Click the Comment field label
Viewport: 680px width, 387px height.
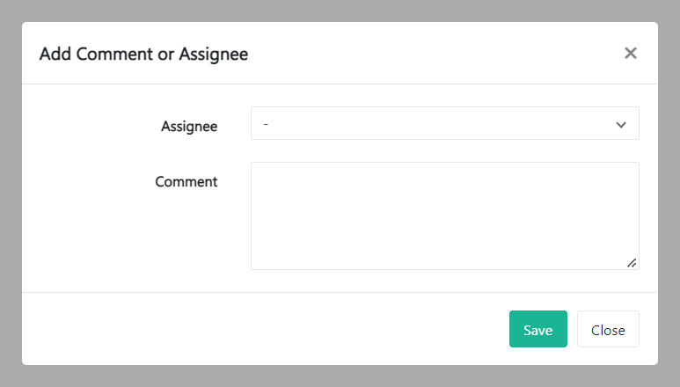point(186,182)
